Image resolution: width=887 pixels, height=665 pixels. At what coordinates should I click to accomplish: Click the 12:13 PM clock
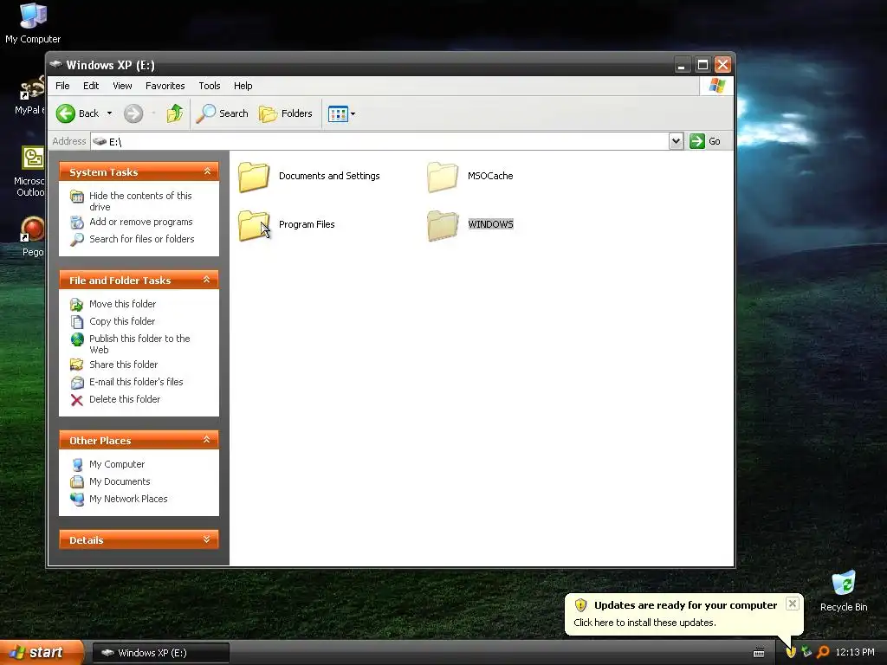855,652
